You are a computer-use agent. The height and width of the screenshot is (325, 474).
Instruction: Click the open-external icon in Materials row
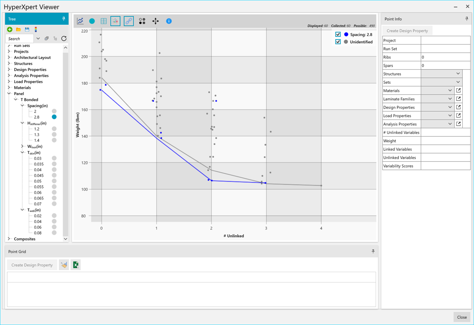(x=458, y=90)
